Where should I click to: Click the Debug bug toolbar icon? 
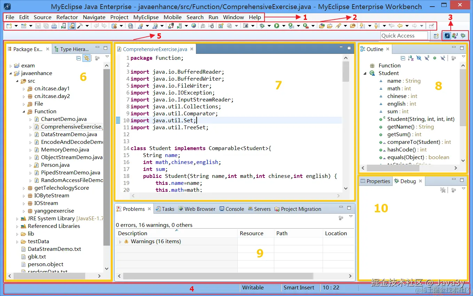(x=262, y=26)
